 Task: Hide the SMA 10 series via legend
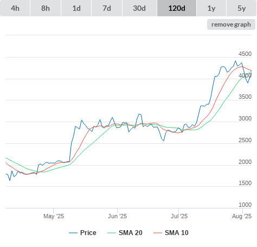(x=171, y=233)
